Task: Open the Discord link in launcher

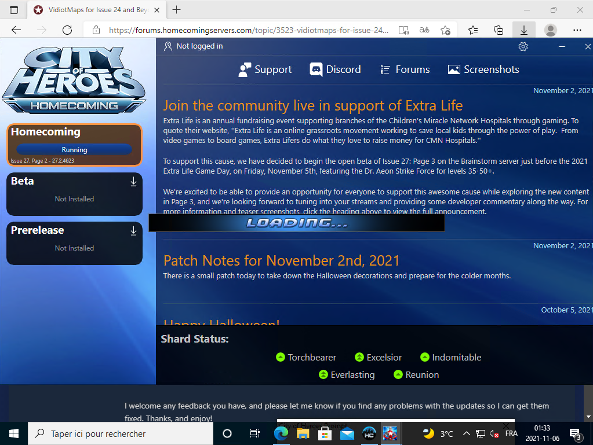Action: (x=335, y=69)
